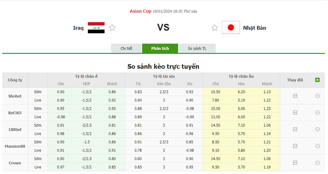The height and width of the screenshot is (174, 328).
Task: Click the green plus add company icon
Action: [x=317, y=80]
